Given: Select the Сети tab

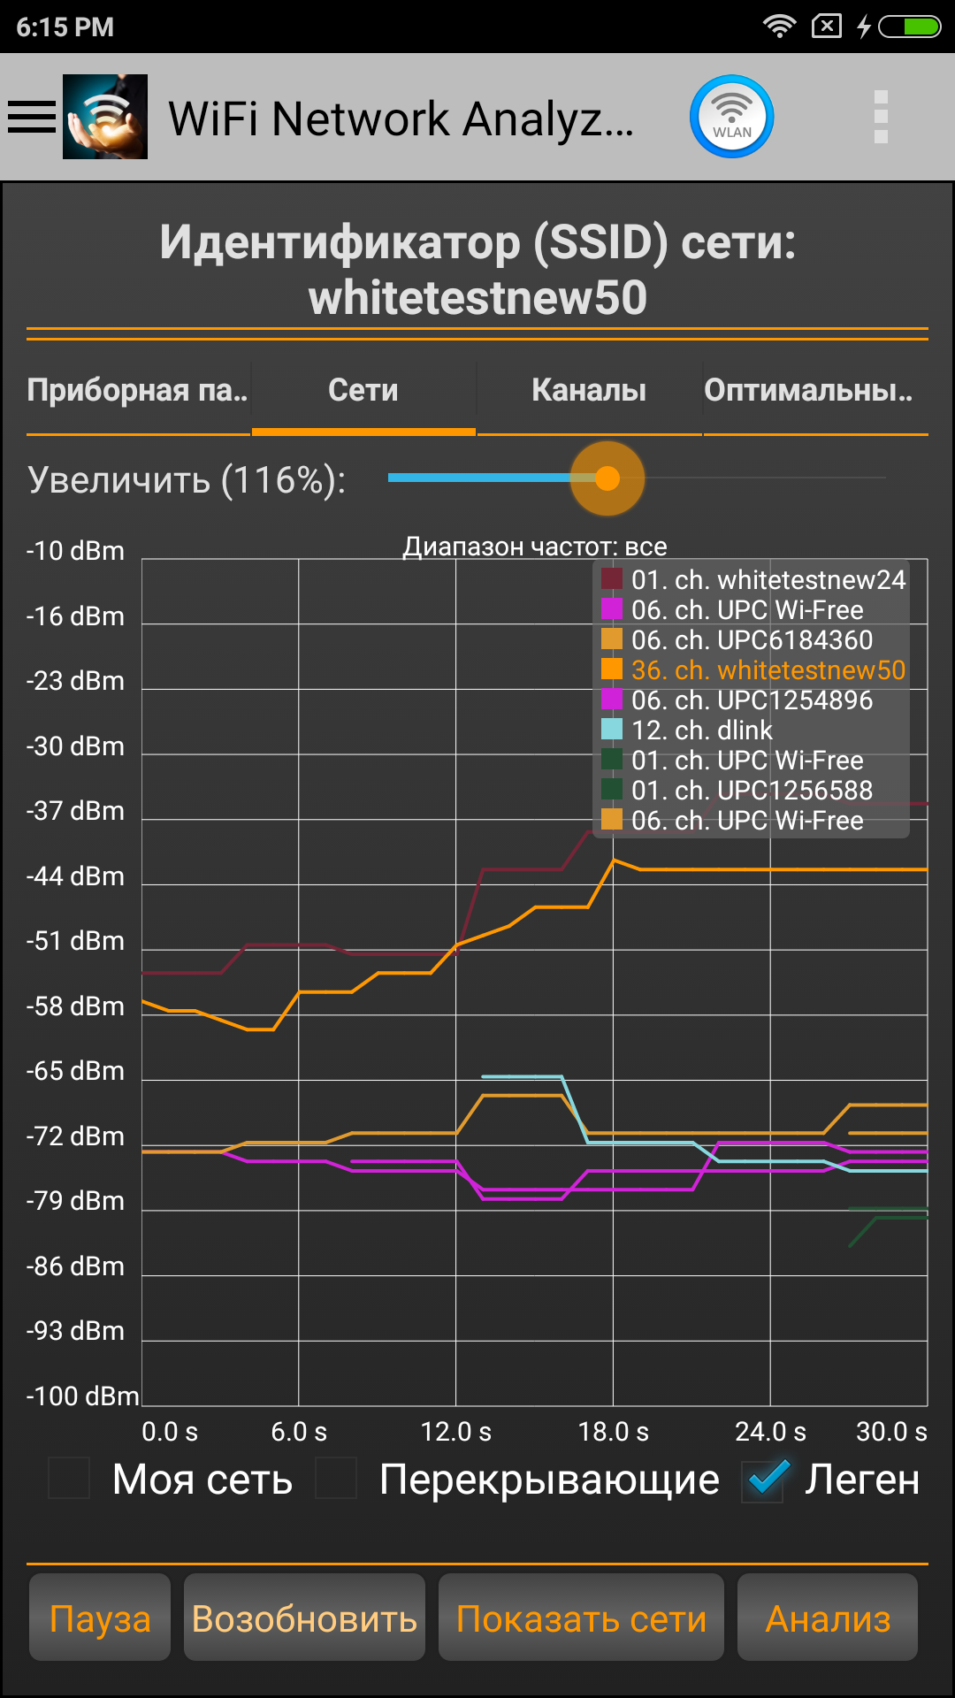Looking at the screenshot, I should [363, 390].
